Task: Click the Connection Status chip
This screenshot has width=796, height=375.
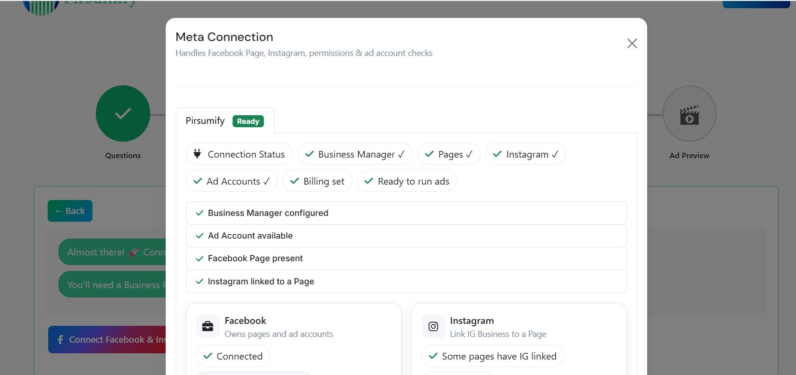Action: [239, 154]
